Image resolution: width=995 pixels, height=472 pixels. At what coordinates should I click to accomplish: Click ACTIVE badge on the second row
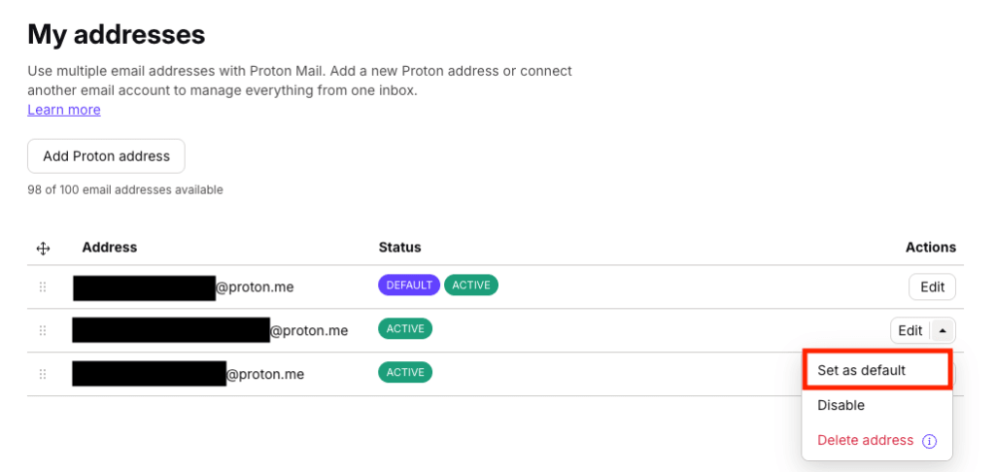pyautogui.click(x=405, y=328)
